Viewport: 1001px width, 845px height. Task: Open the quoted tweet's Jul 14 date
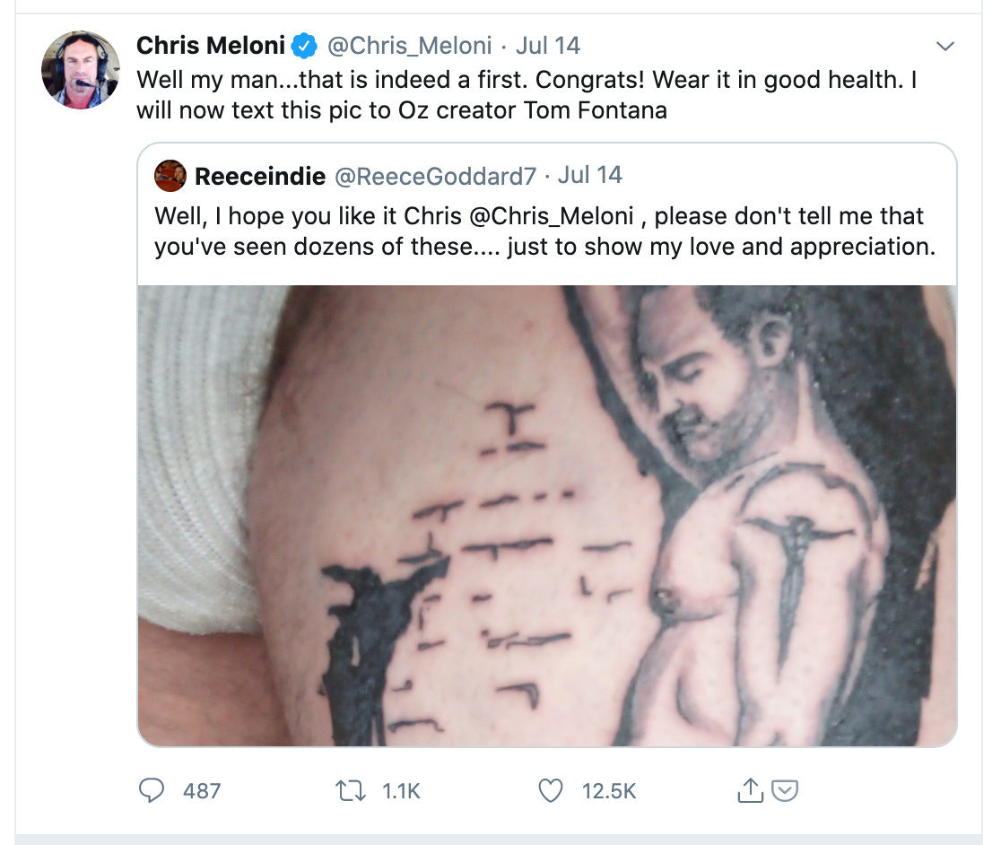click(590, 175)
